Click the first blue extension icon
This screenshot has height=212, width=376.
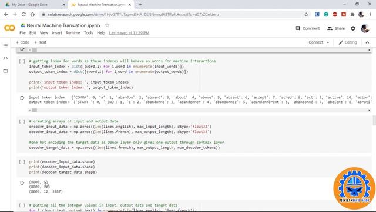(317, 14)
